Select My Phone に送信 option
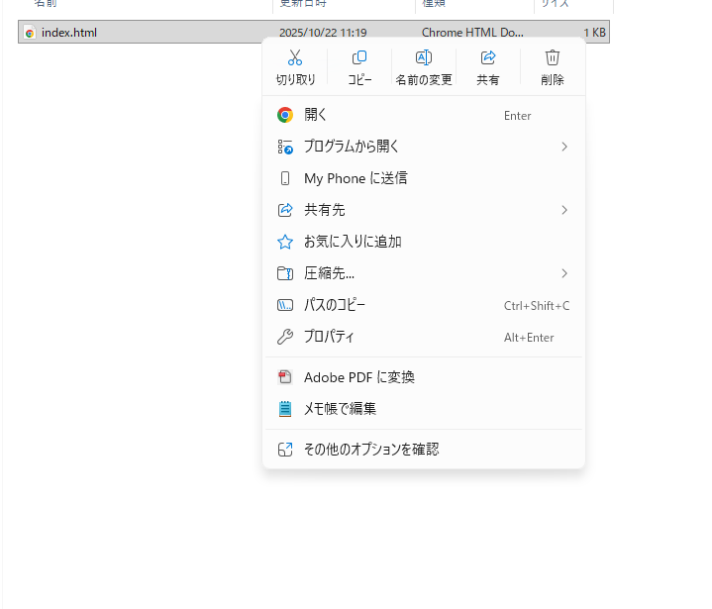 [x=355, y=178]
